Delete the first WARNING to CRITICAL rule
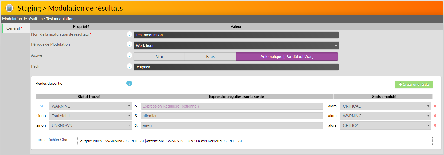 pos(435,106)
